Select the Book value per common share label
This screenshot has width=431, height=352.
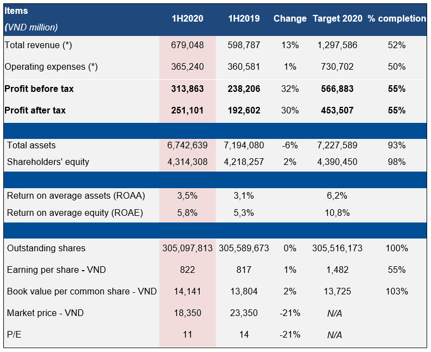[81, 291]
